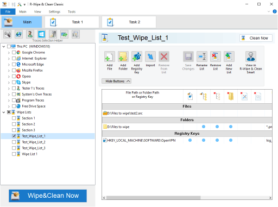The width and height of the screenshot is (278, 207).
Task: Click the user Traces Selection Helper icon
Action: tap(30, 34)
